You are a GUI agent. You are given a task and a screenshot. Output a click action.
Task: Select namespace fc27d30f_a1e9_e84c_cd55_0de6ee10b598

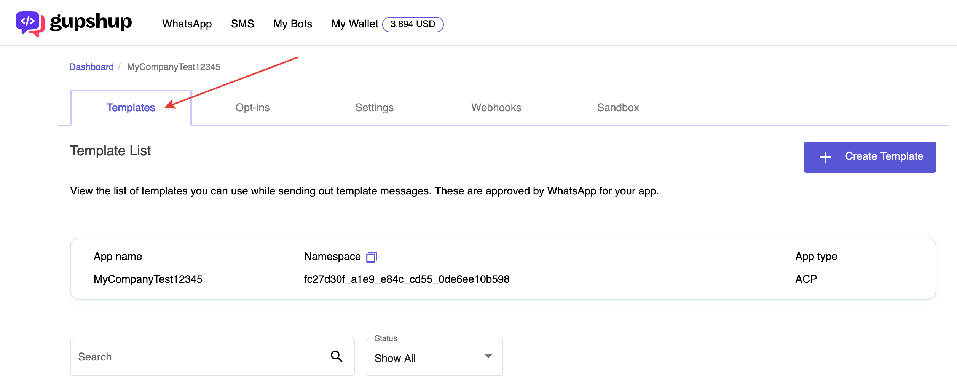pyautogui.click(x=407, y=279)
